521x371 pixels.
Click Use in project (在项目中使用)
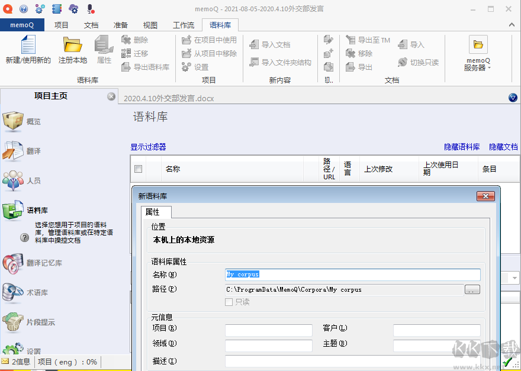point(209,40)
